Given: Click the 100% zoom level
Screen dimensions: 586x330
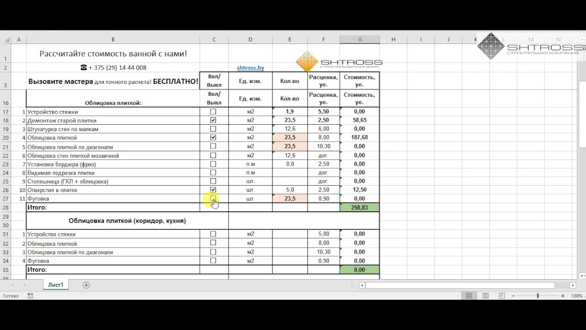Looking at the screenshot, I should (577, 296).
